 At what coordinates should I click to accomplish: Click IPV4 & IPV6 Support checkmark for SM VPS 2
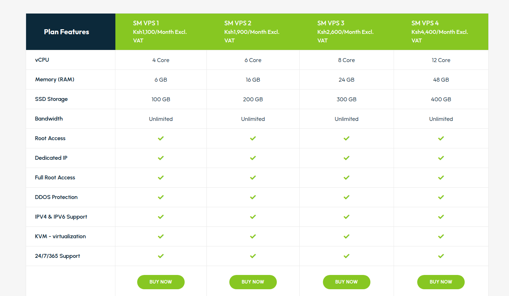point(253,217)
